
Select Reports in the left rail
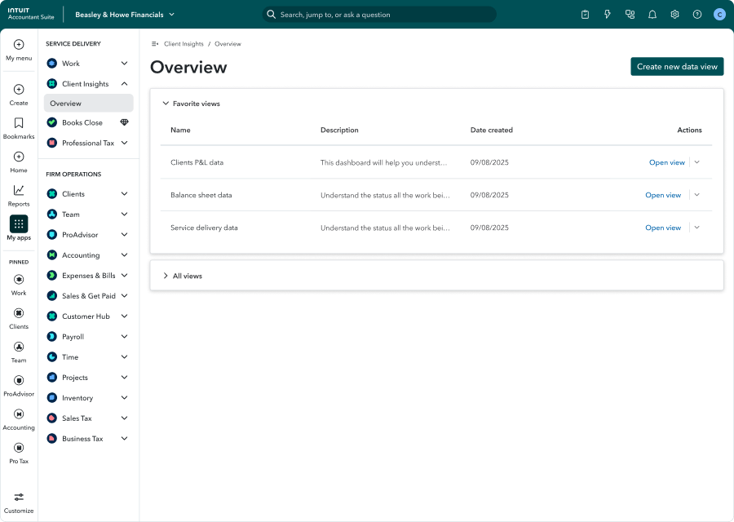18,196
